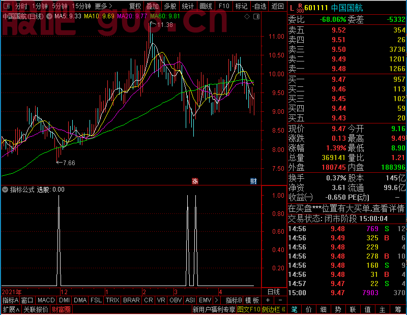Select the 主 main-force tab
This screenshot has width=407, height=315.
[382, 309]
